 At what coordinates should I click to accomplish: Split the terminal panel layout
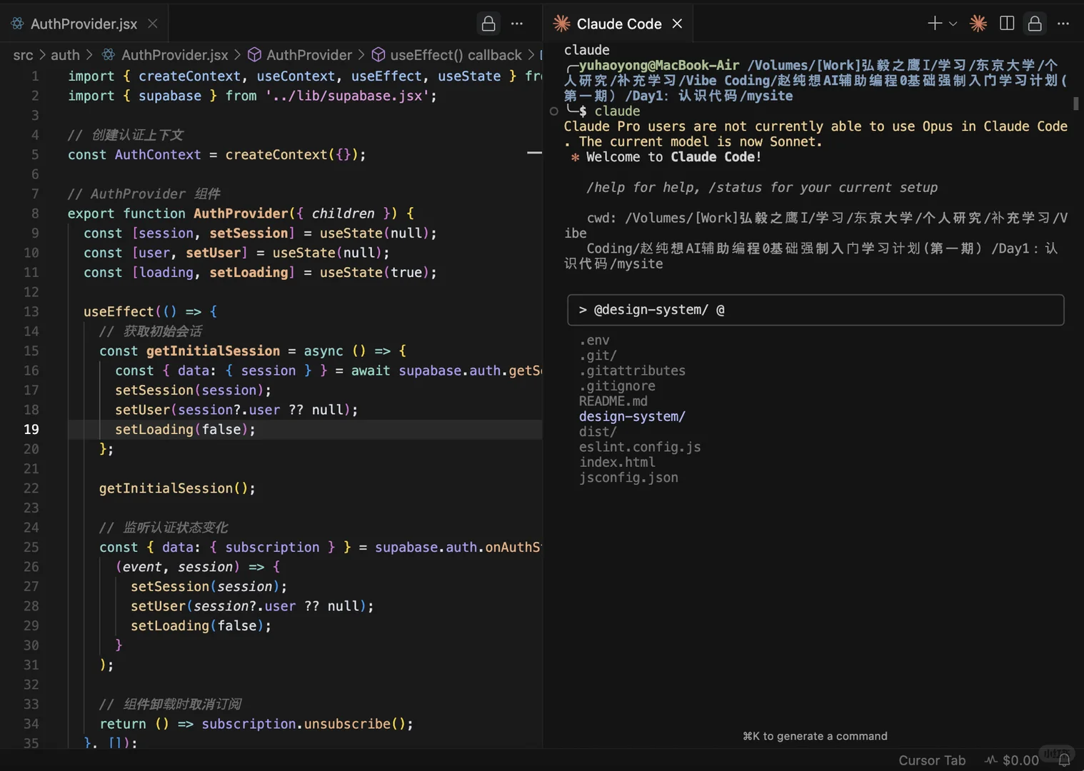(1007, 24)
